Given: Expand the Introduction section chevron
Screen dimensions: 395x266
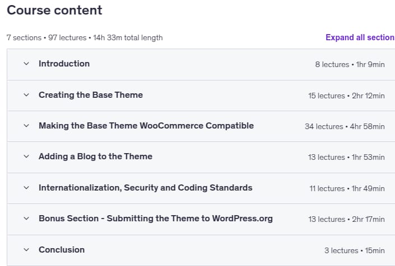Looking at the screenshot, I should tap(26, 64).
